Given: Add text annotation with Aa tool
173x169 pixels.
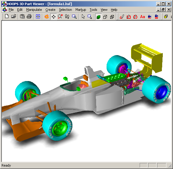Looking at the screenshot, I should click(x=142, y=17).
